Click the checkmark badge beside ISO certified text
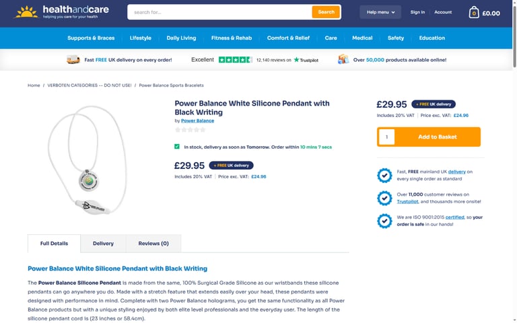Screen dimensions: 517x323 pyautogui.click(x=384, y=221)
